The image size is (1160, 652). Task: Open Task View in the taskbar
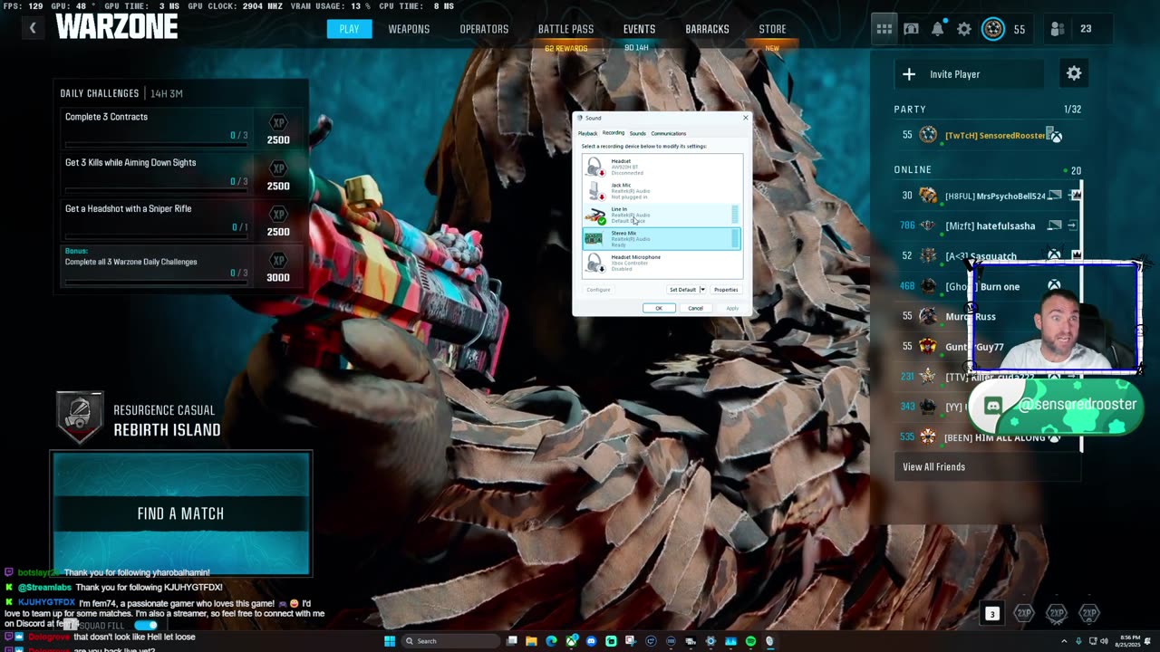tap(511, 641)
